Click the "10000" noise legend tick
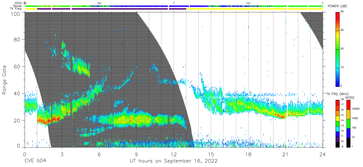 click(x=355, y=109)
